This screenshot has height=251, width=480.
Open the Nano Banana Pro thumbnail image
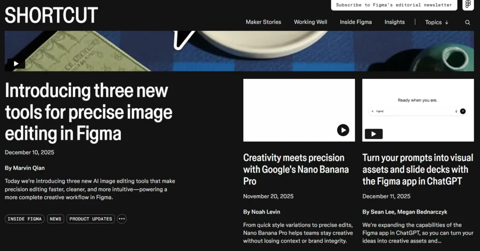299,110
